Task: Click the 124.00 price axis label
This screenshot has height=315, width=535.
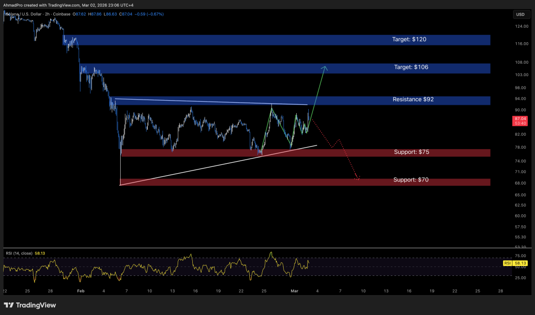Action: [520, 26]
